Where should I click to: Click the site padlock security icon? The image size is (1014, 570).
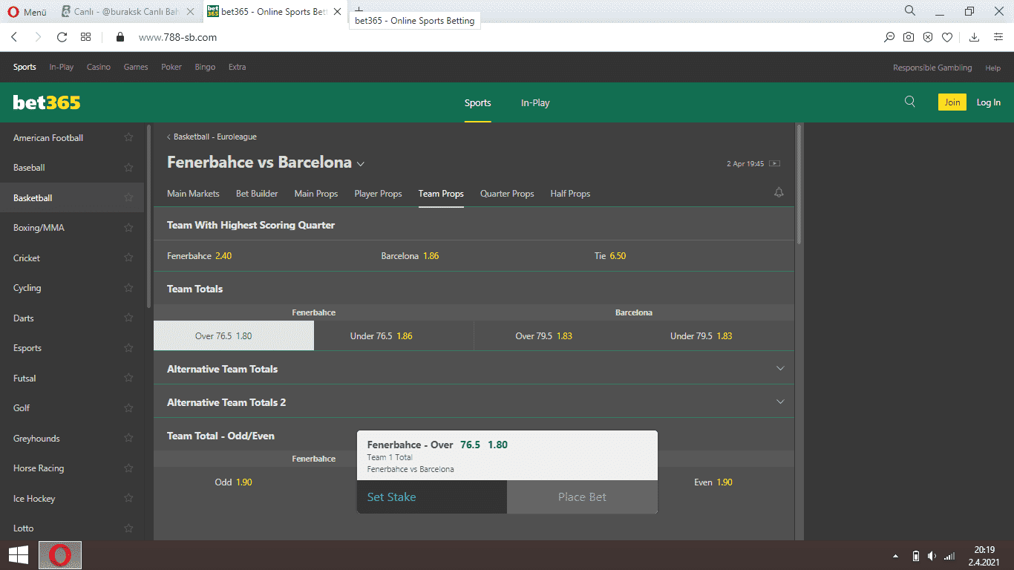(x=120, y=37)
